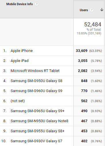Open help icon beside Users header

click(x=91, y=10)
